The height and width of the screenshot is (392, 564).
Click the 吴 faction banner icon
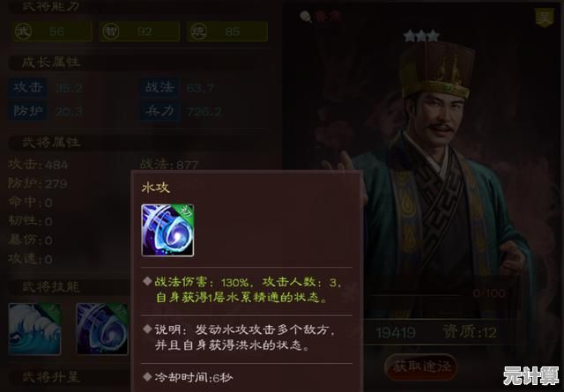[545, 18]
